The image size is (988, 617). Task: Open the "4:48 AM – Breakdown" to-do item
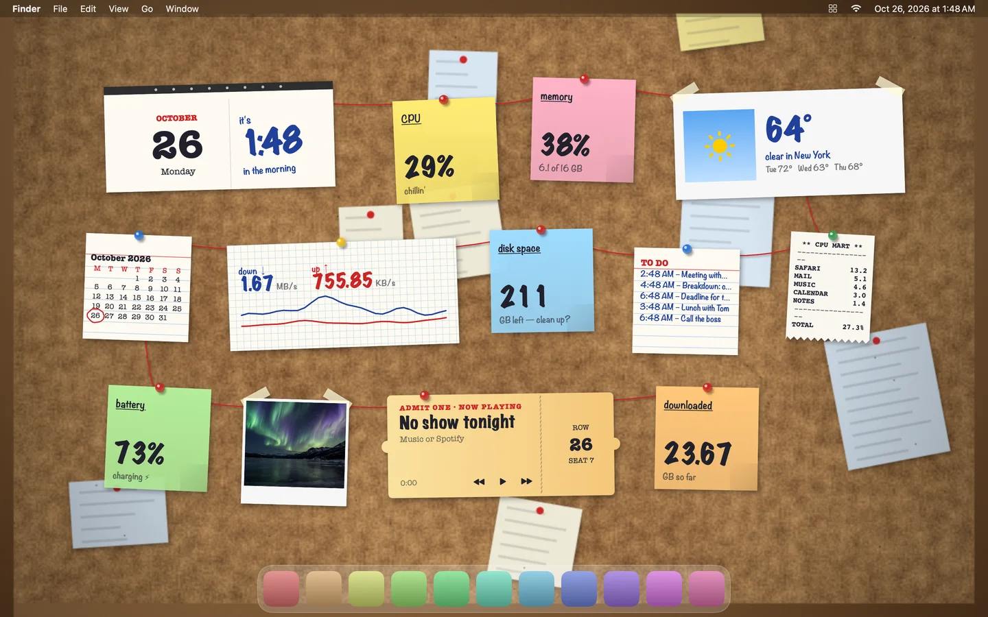pos(686,285)
